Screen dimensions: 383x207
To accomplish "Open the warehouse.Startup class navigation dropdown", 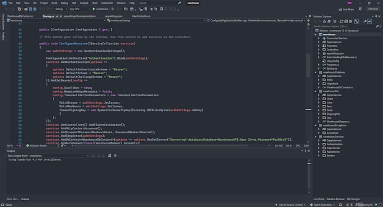I will coord(156,21).
